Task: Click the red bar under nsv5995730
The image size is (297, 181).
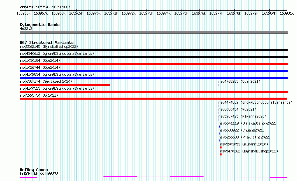Action: pos(154,99)
